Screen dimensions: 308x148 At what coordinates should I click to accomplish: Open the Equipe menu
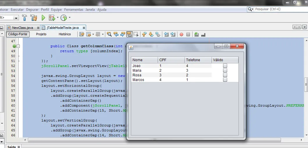pyautogui.click(x=56, y=9)
